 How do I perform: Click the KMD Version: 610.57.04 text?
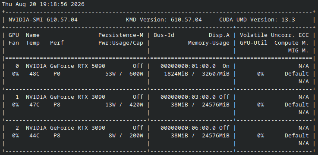click(164, 20)
